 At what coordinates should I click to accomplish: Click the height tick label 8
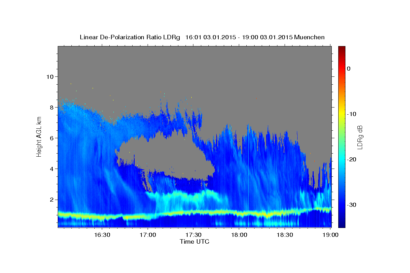52,107
